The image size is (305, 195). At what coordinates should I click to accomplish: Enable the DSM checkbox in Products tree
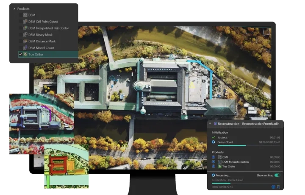[x=20, y=15]
